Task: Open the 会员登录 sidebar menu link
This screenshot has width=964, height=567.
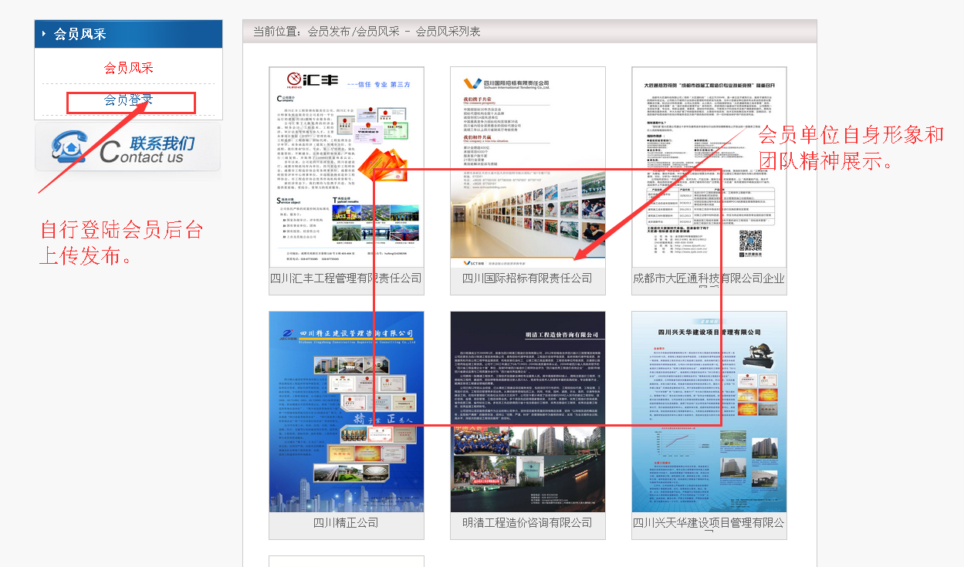Action: (129, 100)
